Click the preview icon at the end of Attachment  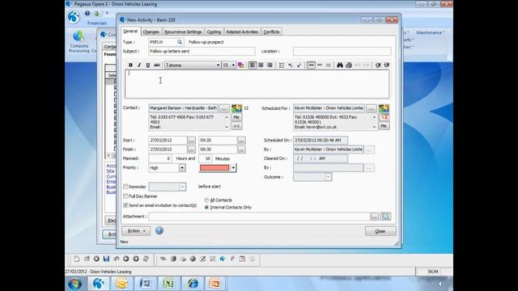pos(385,217)
